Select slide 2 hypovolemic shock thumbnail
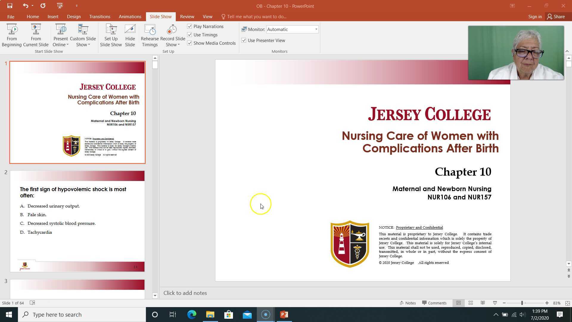 (77, 221)
